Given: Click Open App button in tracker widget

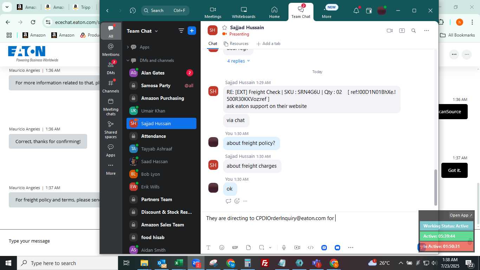Looking at the screenshot, I should coord(461,215).
